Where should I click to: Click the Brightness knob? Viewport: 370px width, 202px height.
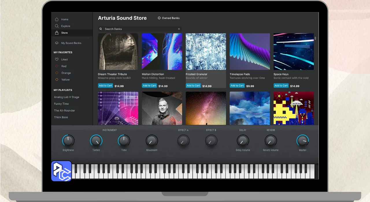(68, 141)
